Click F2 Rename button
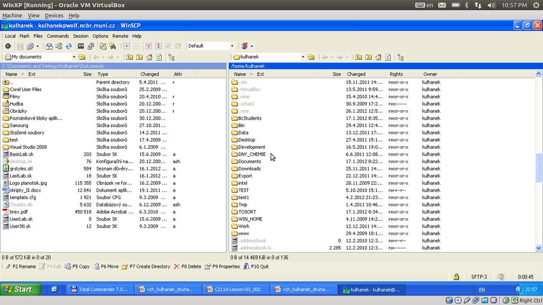 point(21,267)
